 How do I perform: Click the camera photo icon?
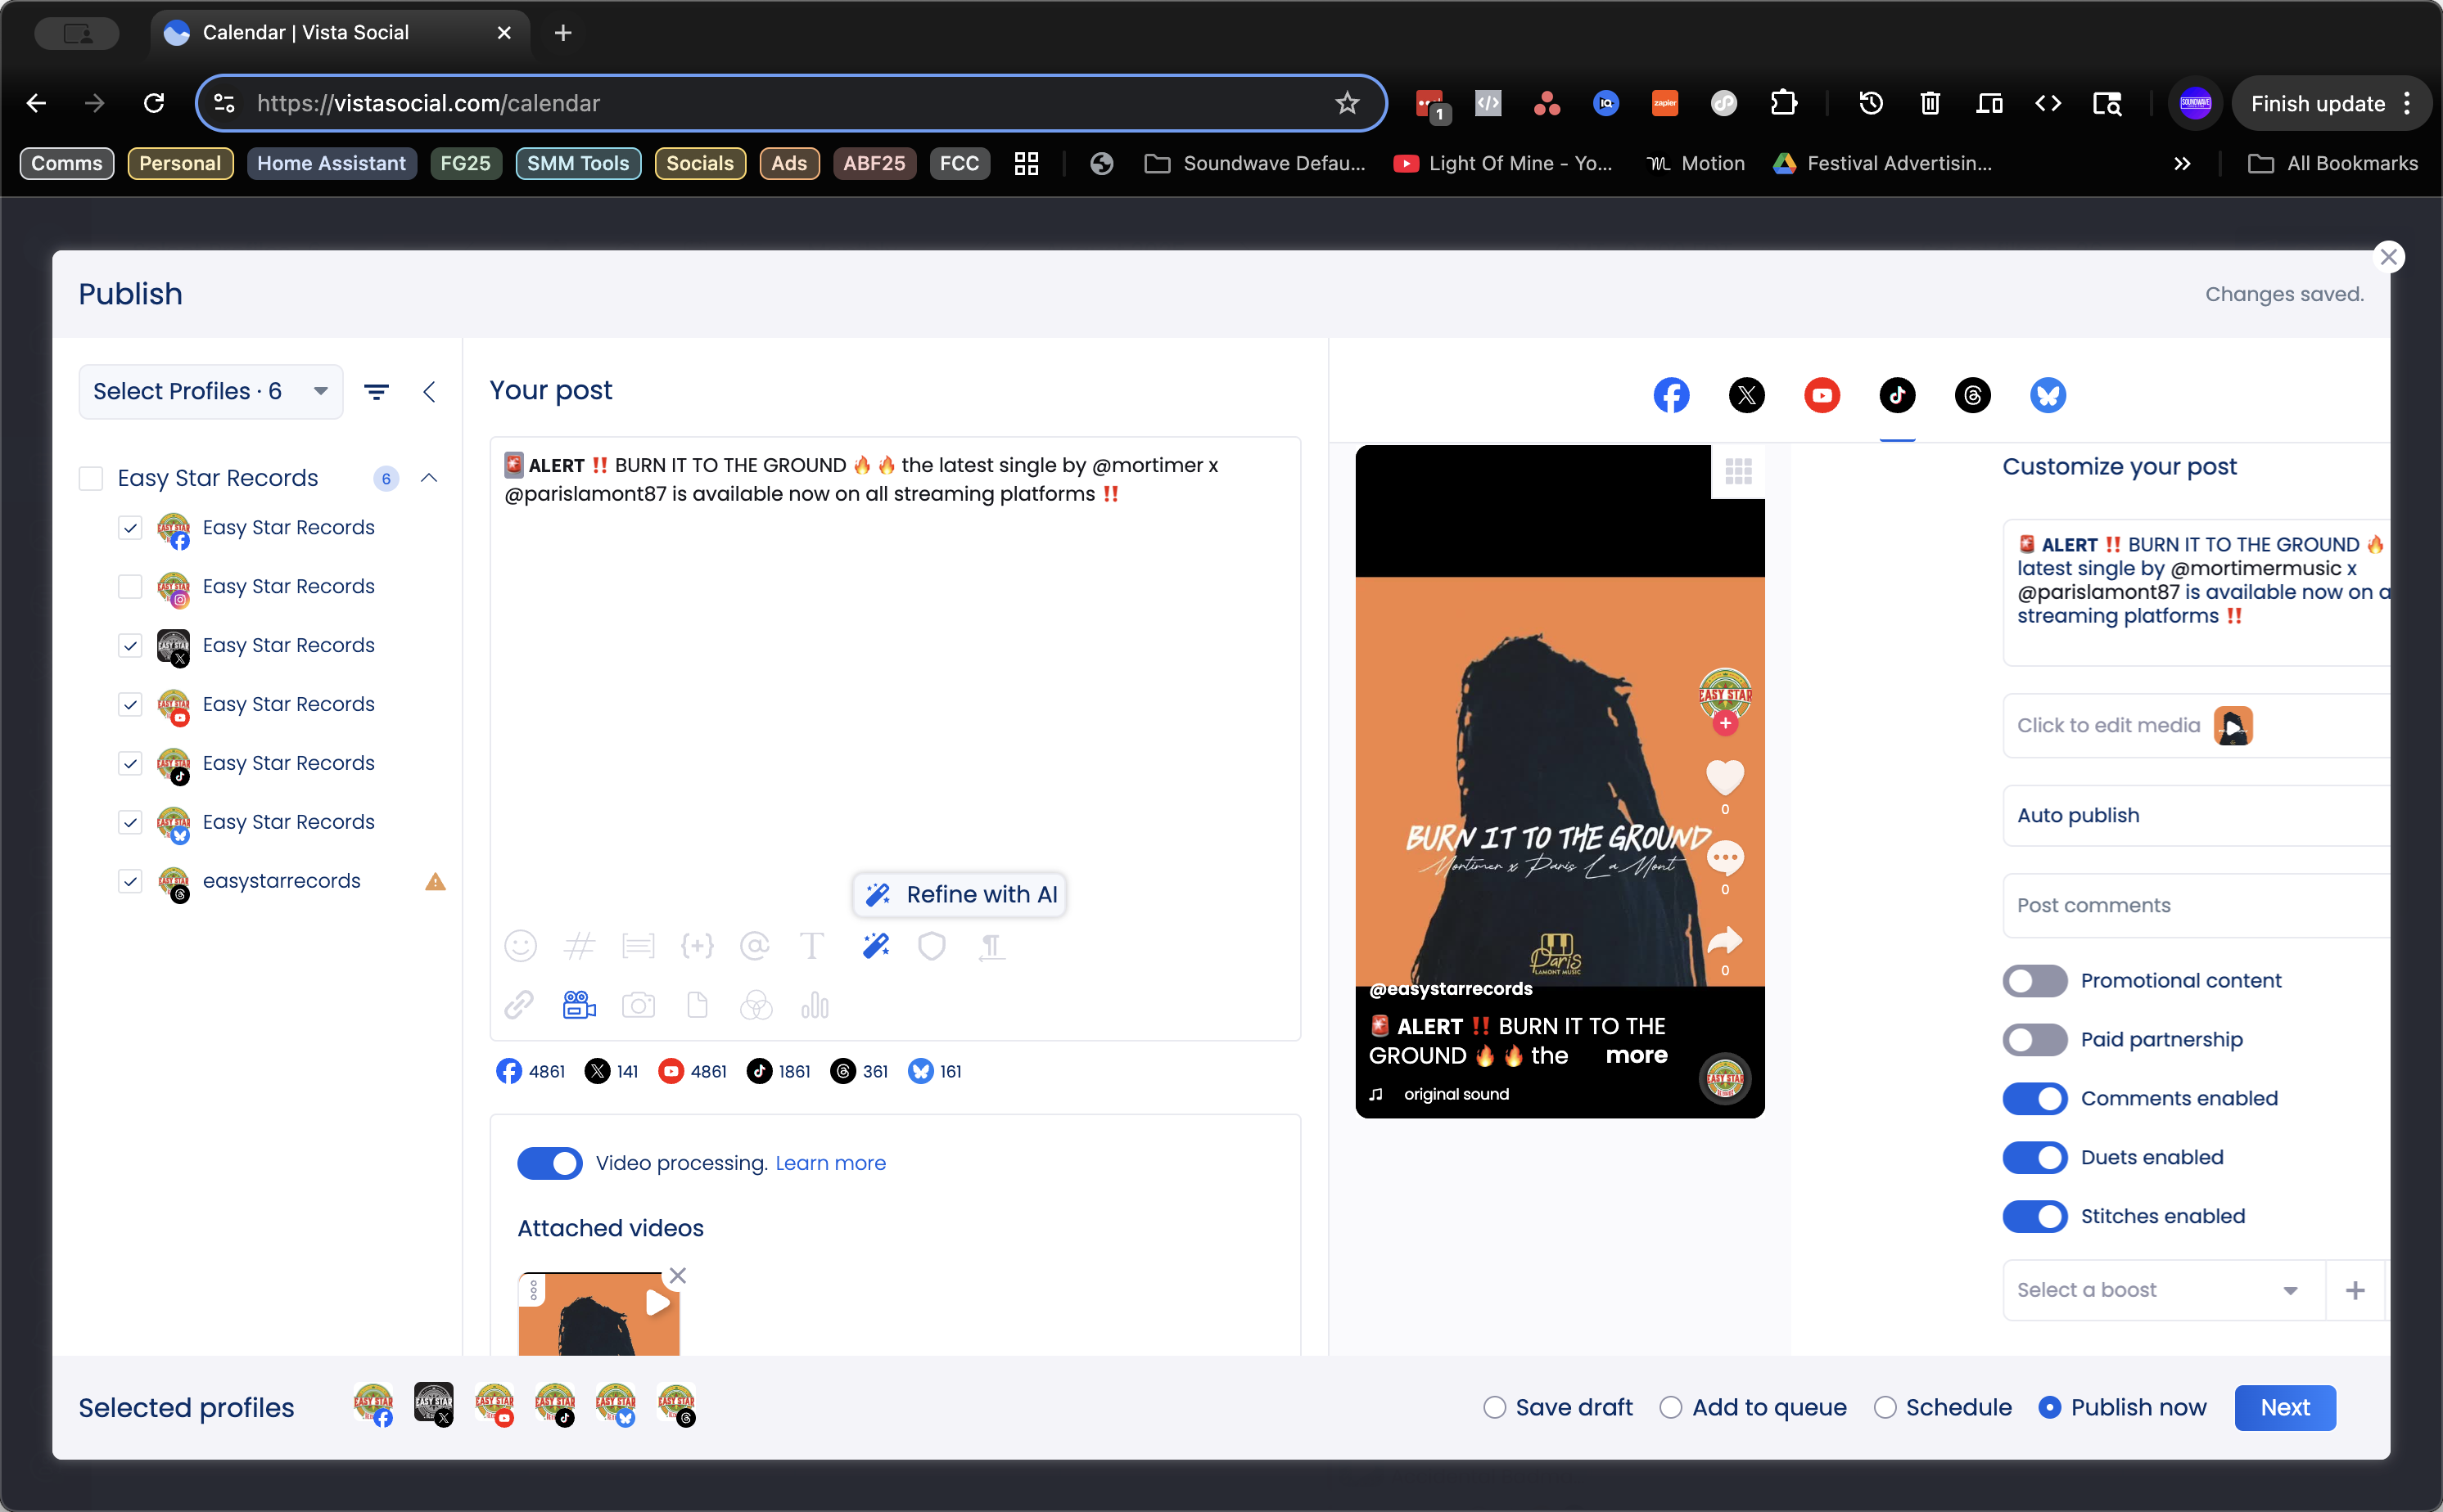tap(639, 1005)
